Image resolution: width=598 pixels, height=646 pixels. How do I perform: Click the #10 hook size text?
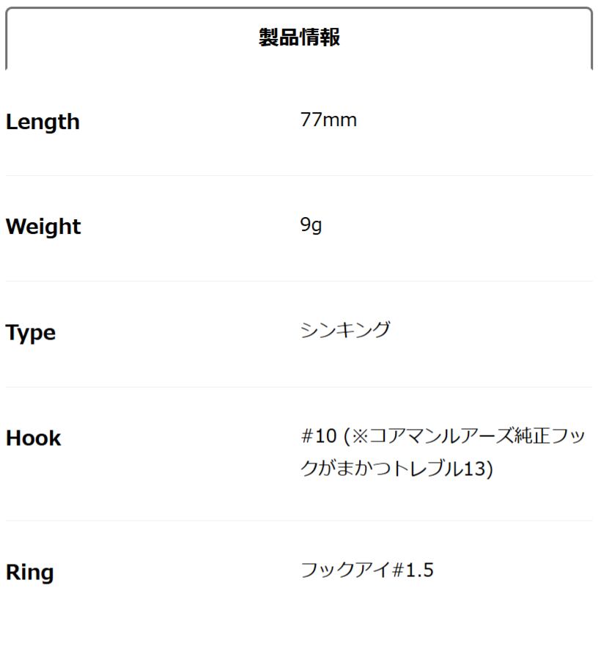318,436
